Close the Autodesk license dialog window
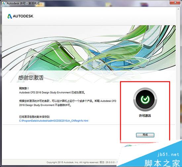Viewport: 182px width, 167px height. pyautogui.click(x=175, y=2)
